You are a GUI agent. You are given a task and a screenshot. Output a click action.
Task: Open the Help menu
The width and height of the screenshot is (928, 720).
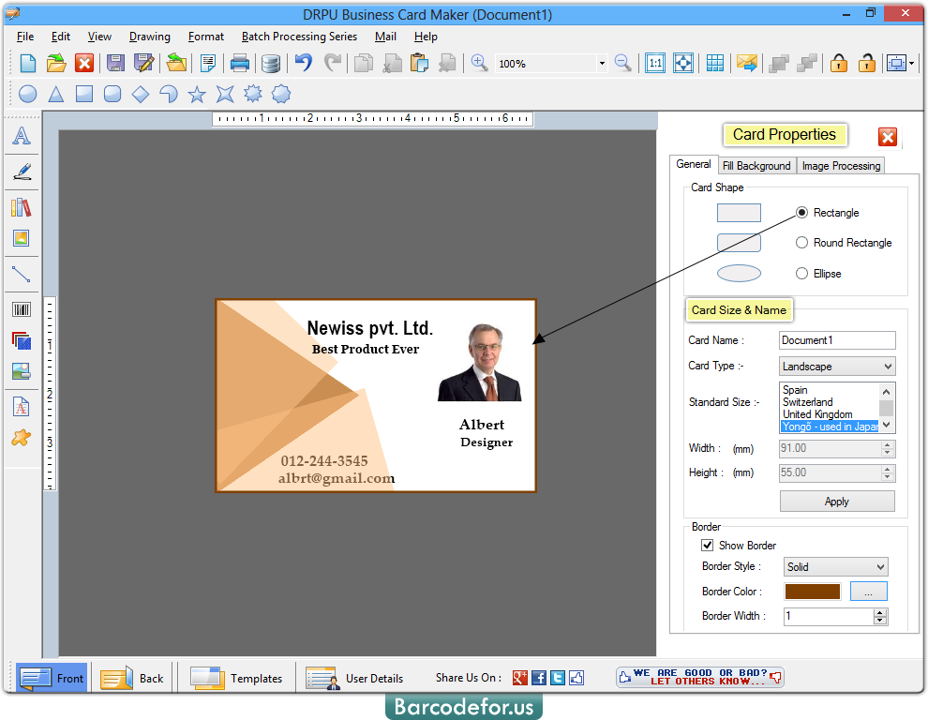click(x=426, y=37)
